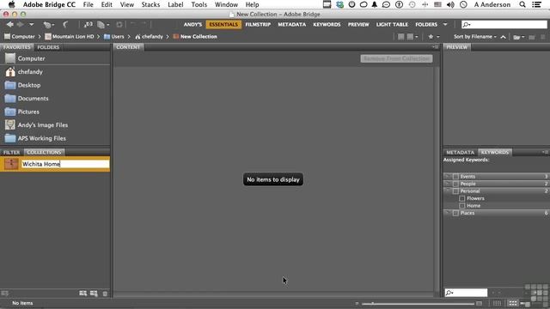Click the get photos from camera icon
This screenshot has width=550, height=309.
[88, 24]
